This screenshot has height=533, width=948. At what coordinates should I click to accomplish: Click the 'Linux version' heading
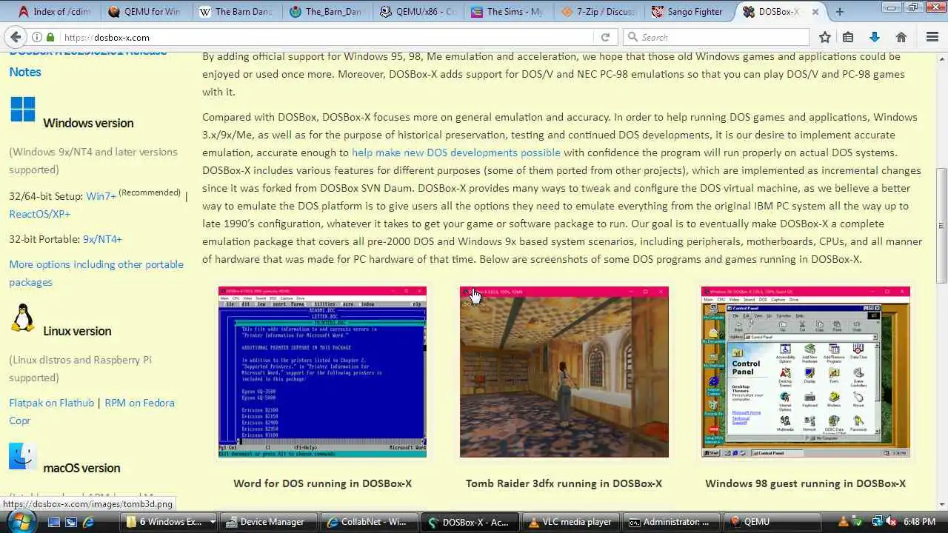[x=77, y=331]
